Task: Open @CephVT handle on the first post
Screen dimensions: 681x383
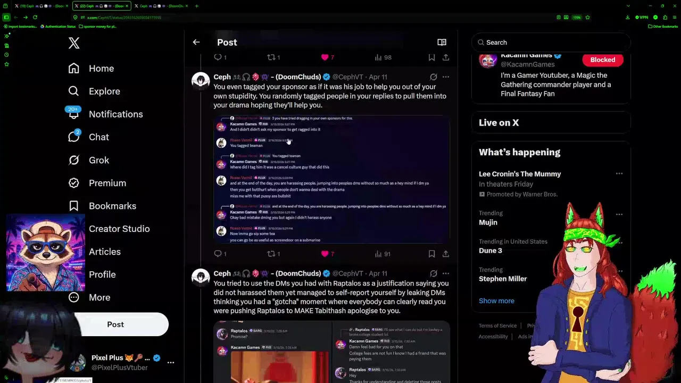Action: point(347,77)
